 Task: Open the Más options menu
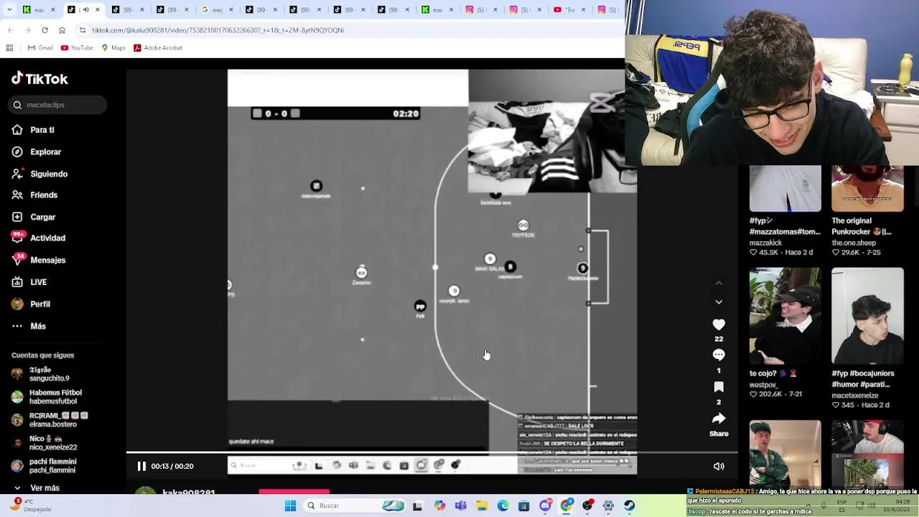point(29,326)
